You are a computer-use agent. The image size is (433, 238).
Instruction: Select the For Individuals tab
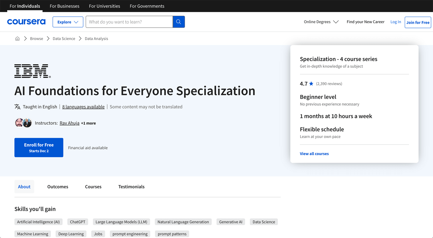pyautogui.click(x=25, y=6)
